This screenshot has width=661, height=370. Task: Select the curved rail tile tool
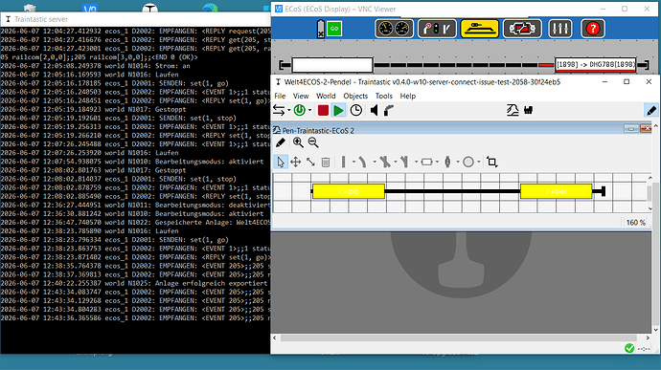[363, 162]
